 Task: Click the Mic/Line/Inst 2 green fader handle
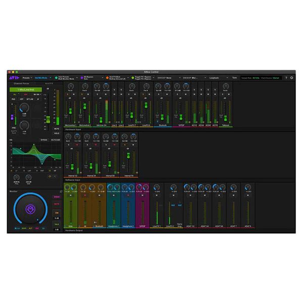coord(85,106)
